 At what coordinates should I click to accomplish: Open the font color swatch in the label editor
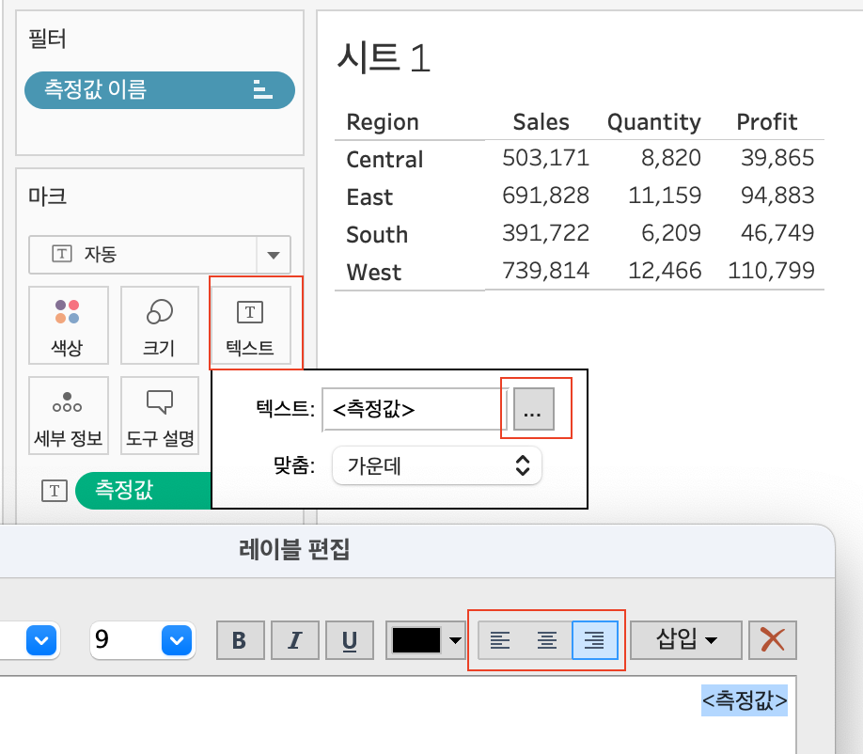tap(419, 640)
